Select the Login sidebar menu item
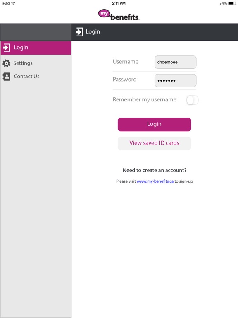Screen dimensions: 238x318 point(36,48)
